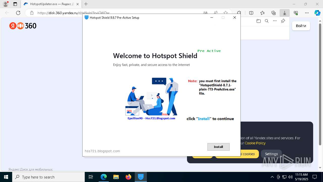Viewport: 323px width, 182px height.
Task: Pin the Downloads panel
Action: (x=283, y=21)
